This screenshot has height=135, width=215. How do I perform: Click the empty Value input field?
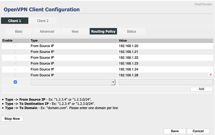point(165,82)
